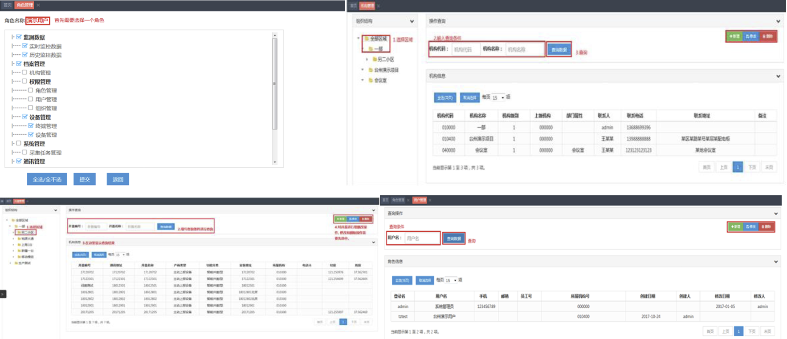Click the role permission tree vertical scrollbar
This screenshot has height=339, width=787.
point(275,83)
